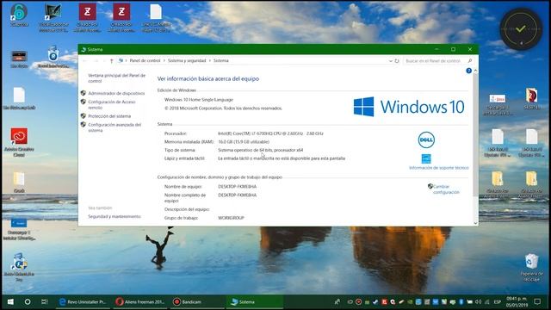Open Ventana principal del Panel de control
The width and height of the screenshot is (551, 310).
pos(117,78)
